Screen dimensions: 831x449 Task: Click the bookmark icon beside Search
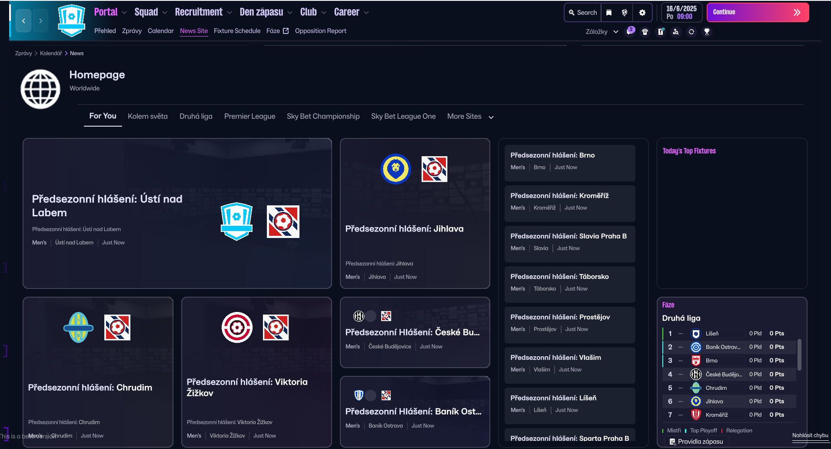[x=609, y=13]
